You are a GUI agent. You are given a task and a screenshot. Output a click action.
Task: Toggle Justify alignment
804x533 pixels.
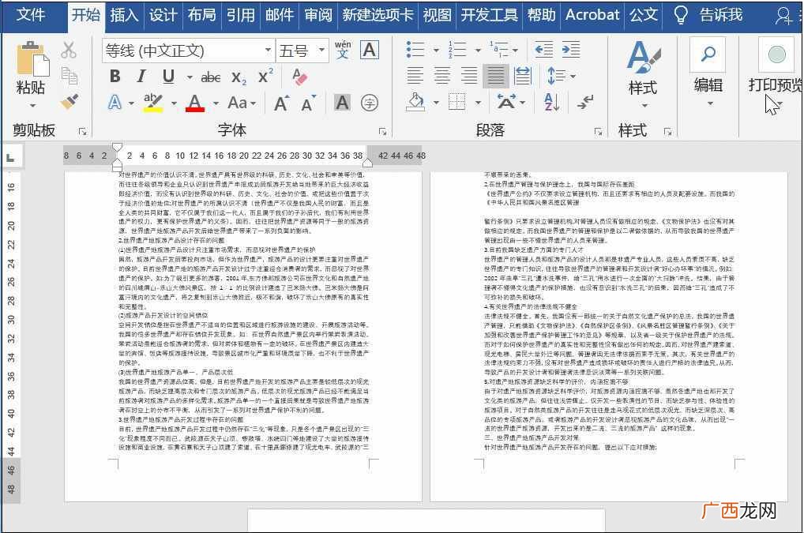point(496,76)
